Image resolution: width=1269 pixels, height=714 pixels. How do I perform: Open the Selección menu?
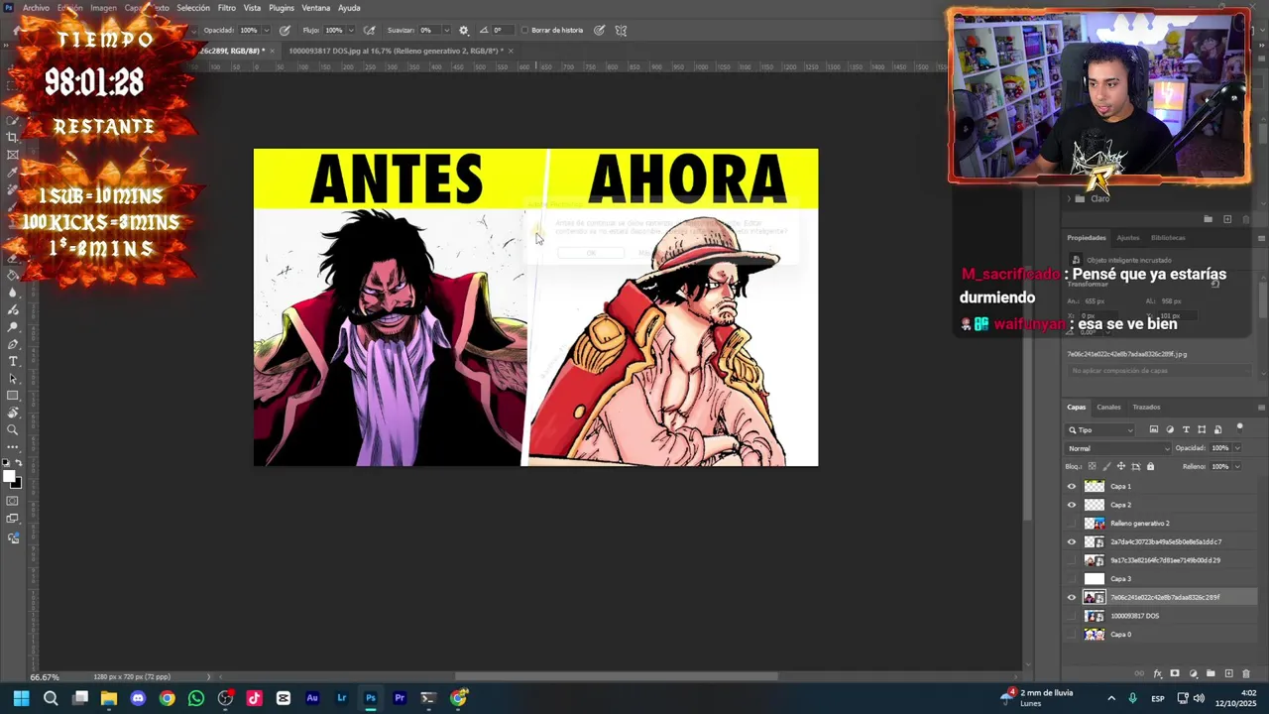coord(193,8)
